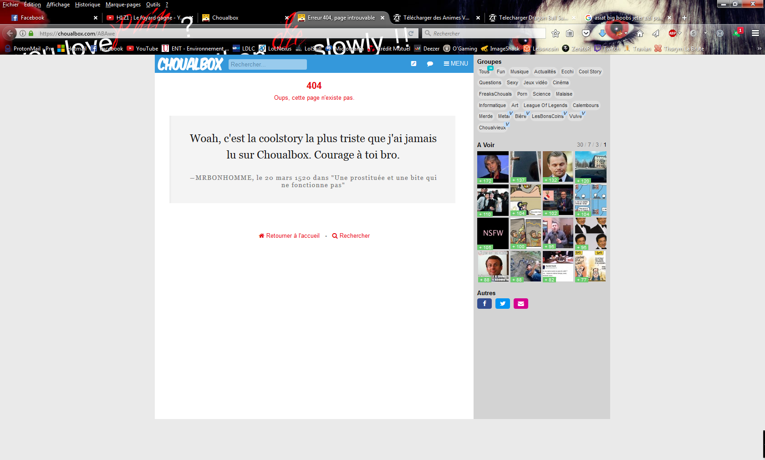Click the pink email envelope button
765x460 pixels.
click(x=520, y=304)
